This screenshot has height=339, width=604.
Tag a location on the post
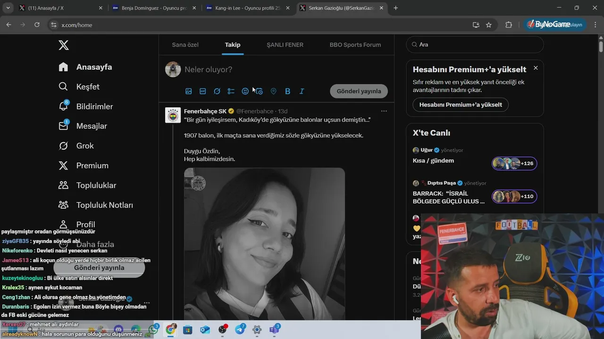273,91
